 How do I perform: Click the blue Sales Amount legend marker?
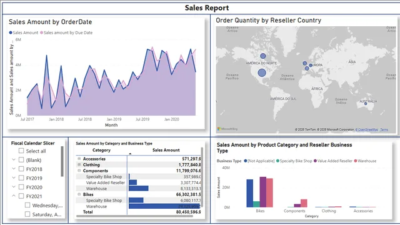point(11,32)
